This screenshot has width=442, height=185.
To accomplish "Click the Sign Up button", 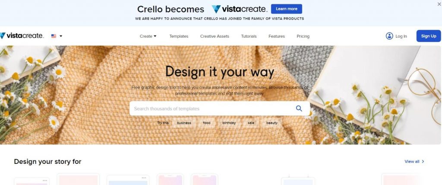I will pos(429,36).
